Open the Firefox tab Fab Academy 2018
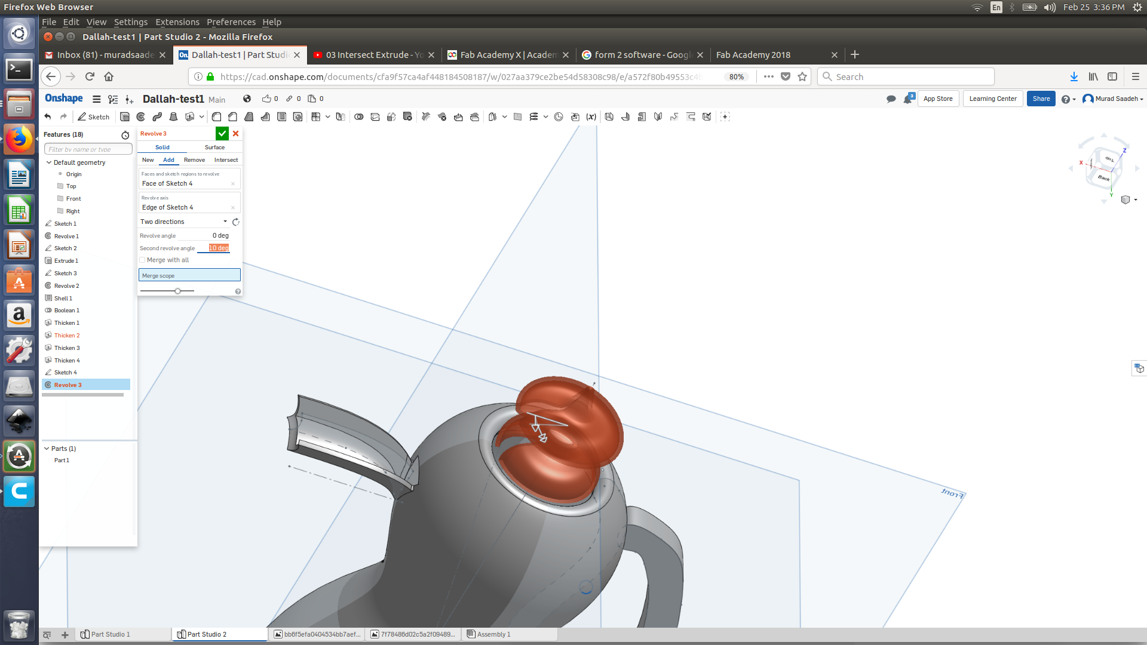 777,55
